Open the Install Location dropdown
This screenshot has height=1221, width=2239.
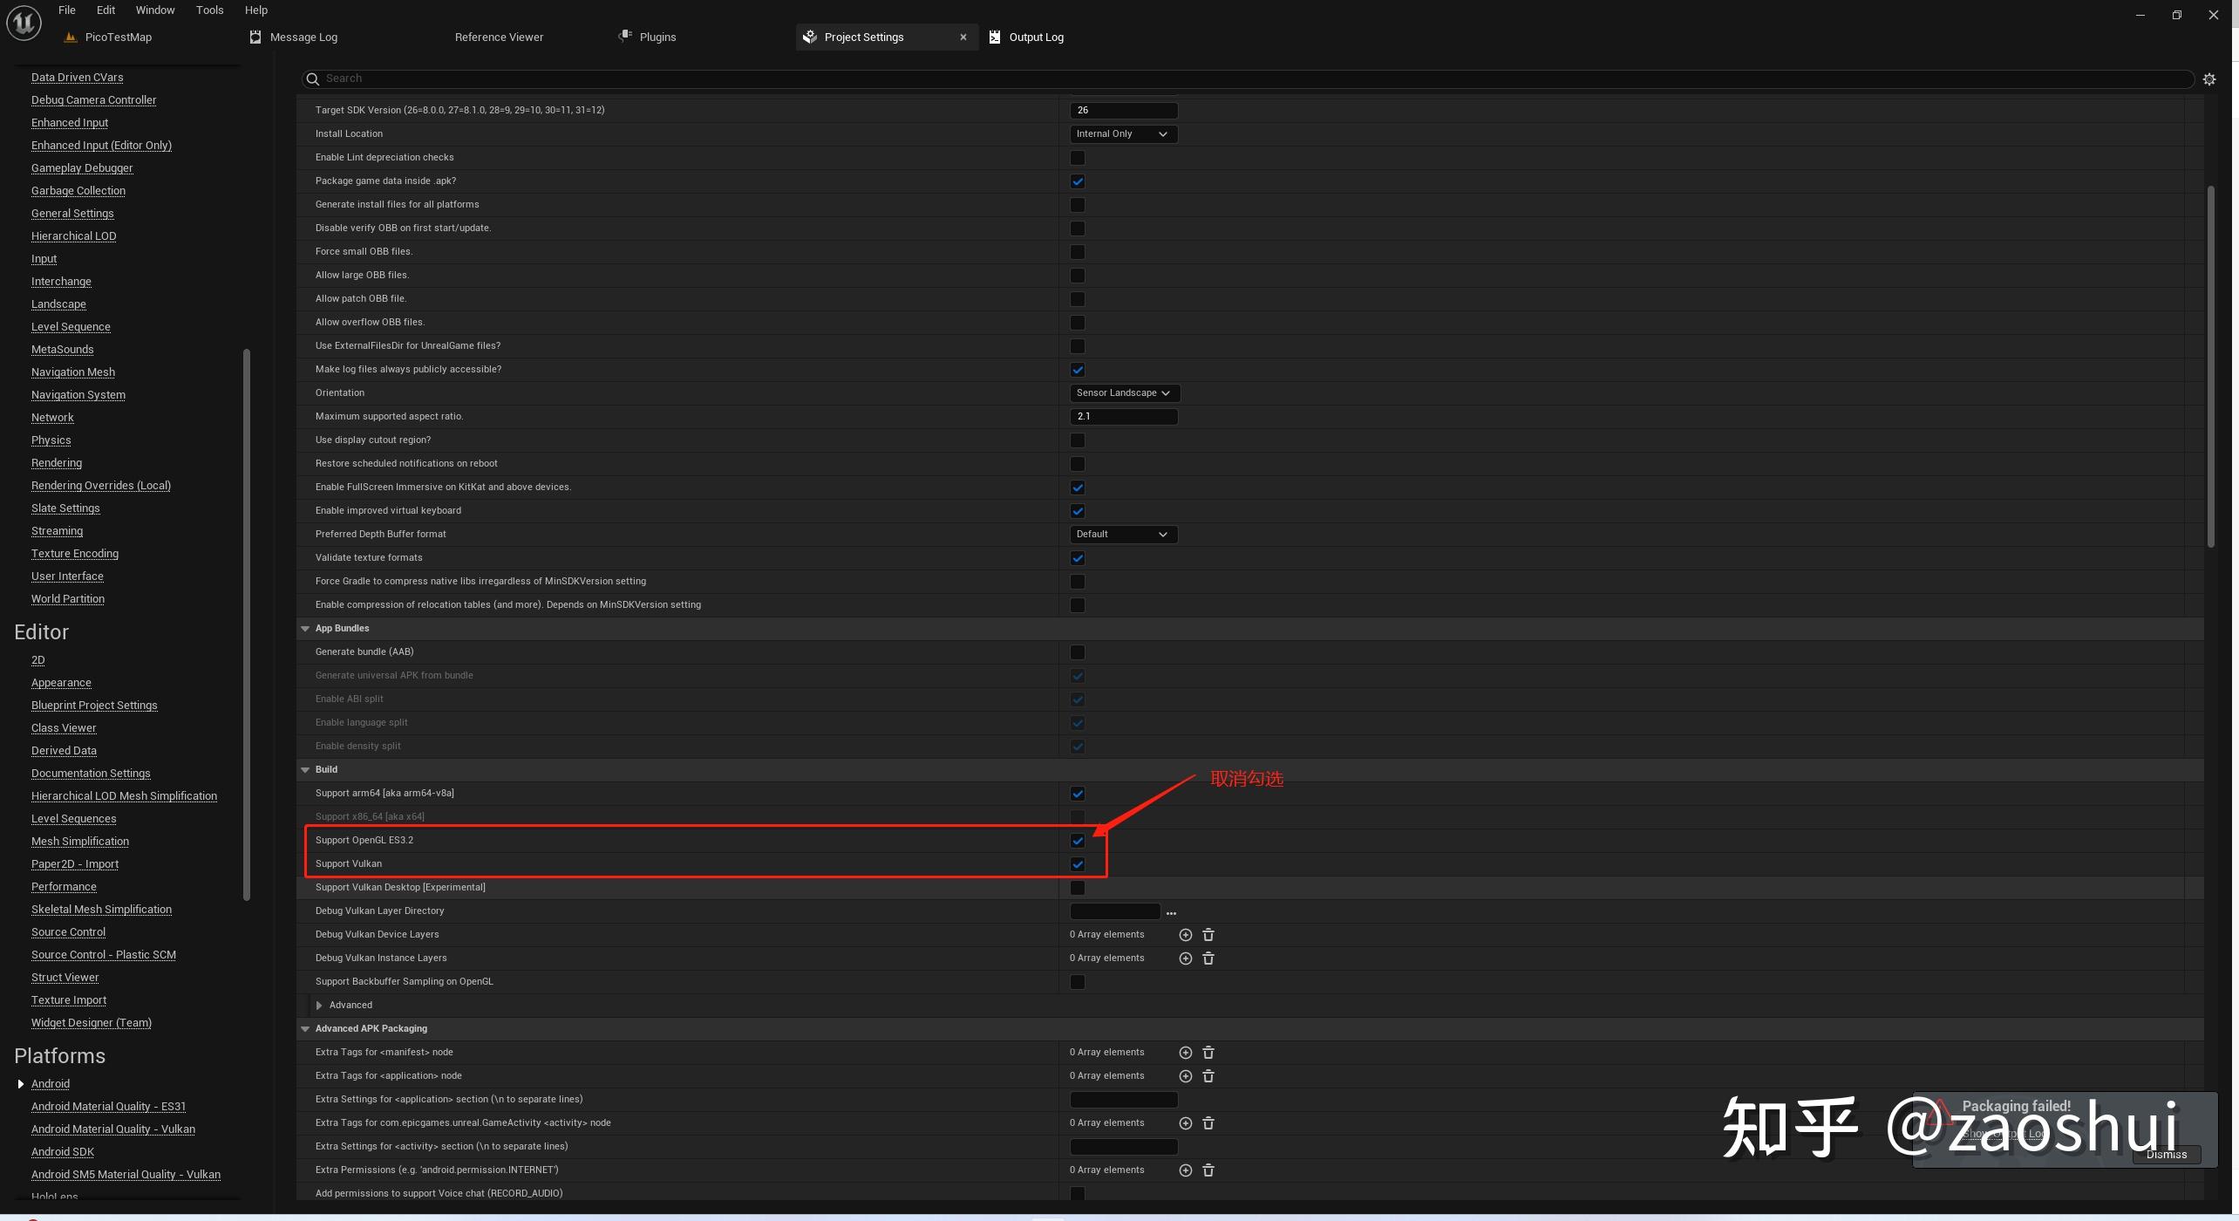point(1123,134)
